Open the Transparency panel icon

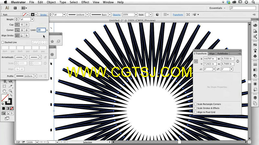tap(255, 75)
